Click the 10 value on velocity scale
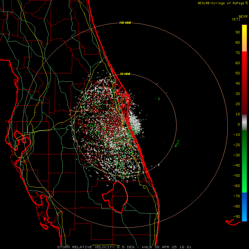The height and width of the screenshot is (249, 249). [x=238, y=114]
